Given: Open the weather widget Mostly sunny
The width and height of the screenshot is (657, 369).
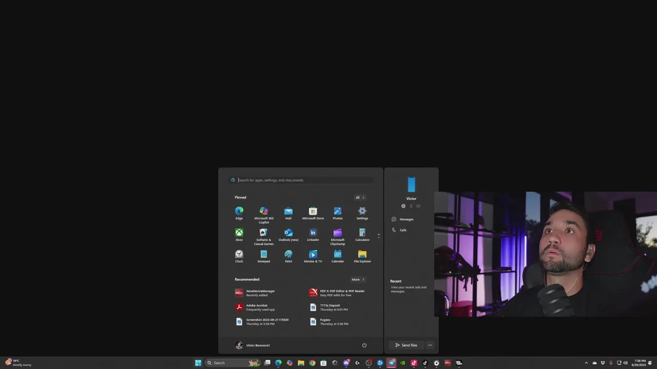Looking at the screenshot, I should pyautogui.click(x=17, y=363).
